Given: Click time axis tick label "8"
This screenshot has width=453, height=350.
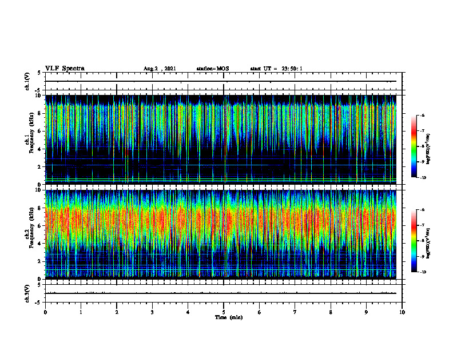Looking at the screenshot, I should pos(331,312).
